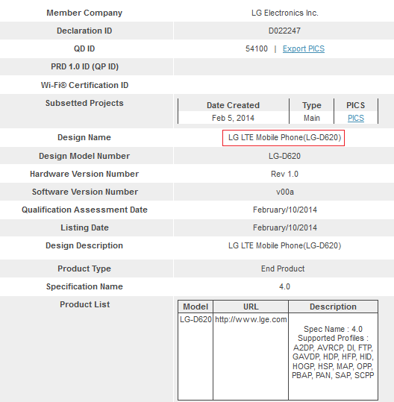The image size is (394, 402).
Task: Select hardware version Rev 1.0
Action: (x=284, y=174)
